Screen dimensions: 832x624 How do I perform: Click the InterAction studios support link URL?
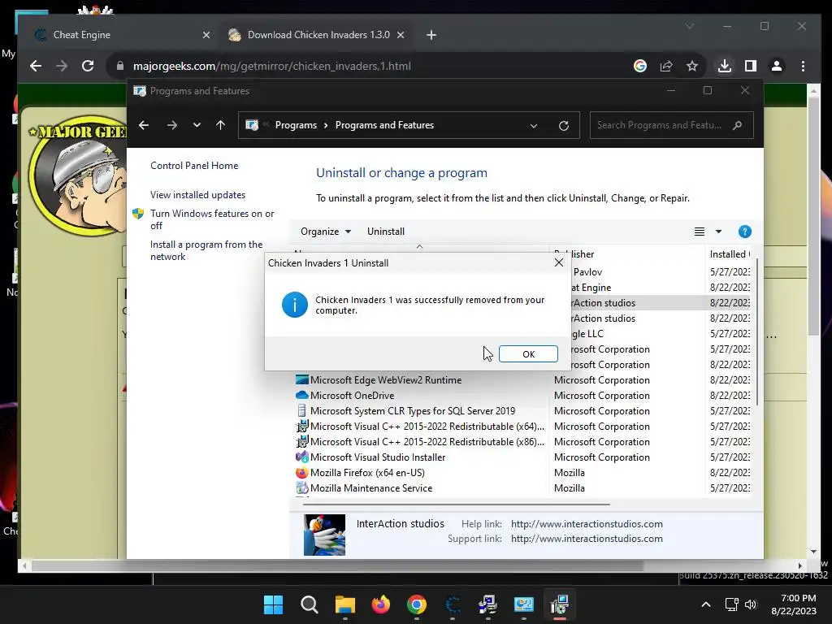[x=587, y=539]
